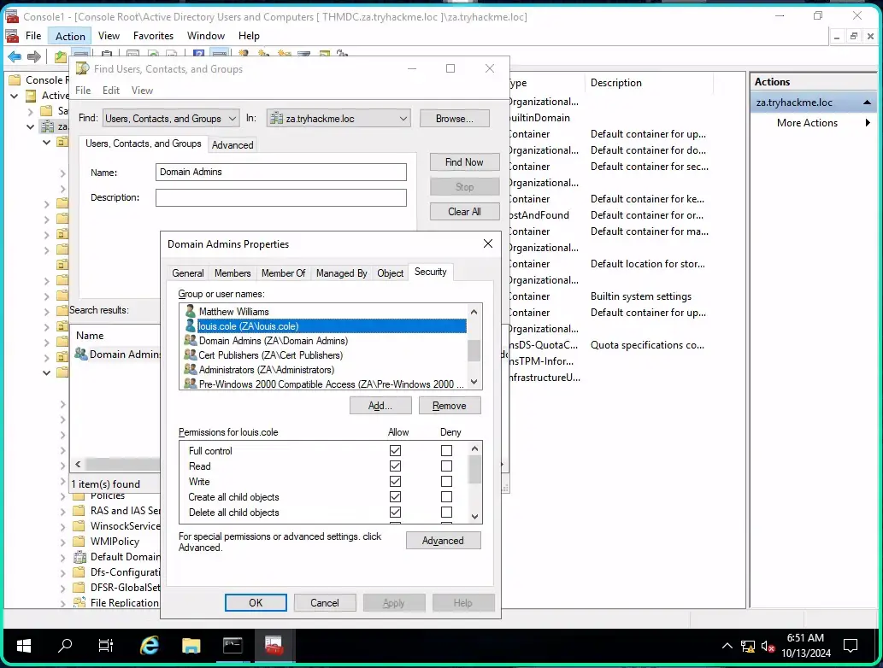Click the RAS and IAS folder icon
883x668 pixels.
tap(79, 511)
